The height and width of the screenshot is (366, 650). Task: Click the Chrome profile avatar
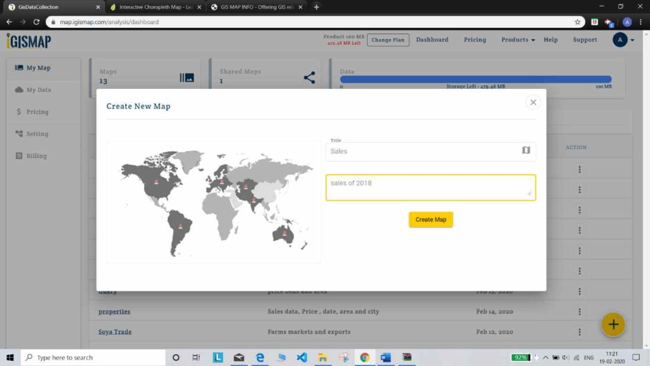[x=627, y=22]
